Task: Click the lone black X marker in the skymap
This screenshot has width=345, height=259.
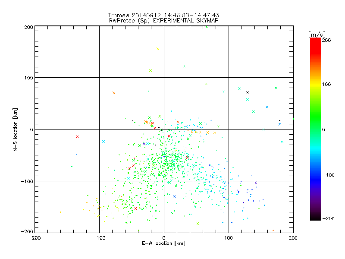Action: click(x=248, y=93)
